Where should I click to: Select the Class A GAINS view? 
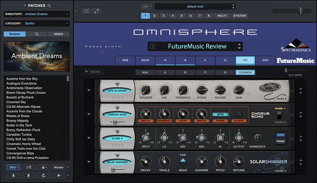pos(281,135)
